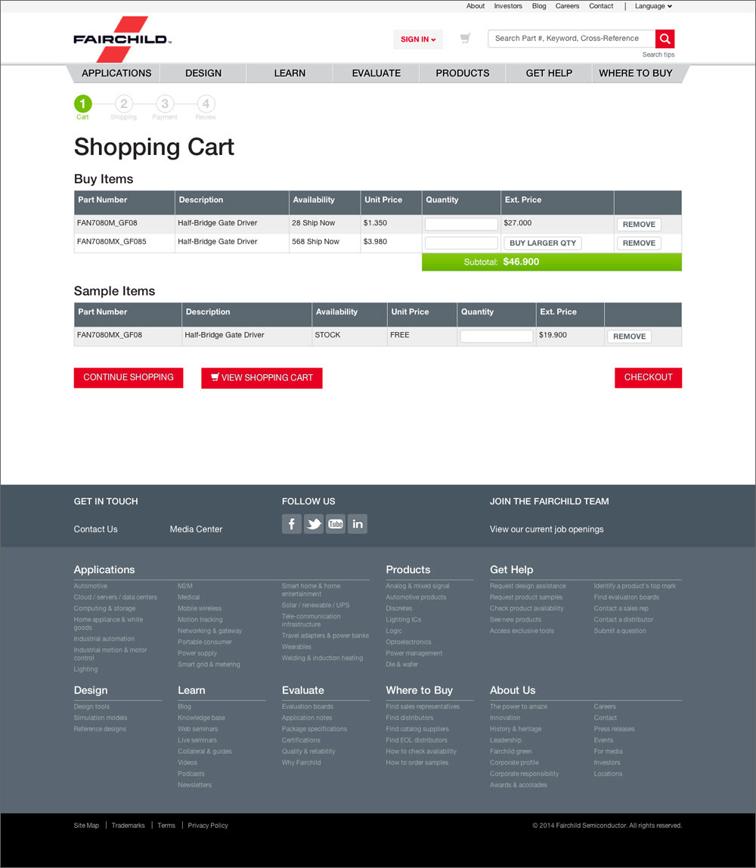Select step 4 Review circle

[206, 104]
